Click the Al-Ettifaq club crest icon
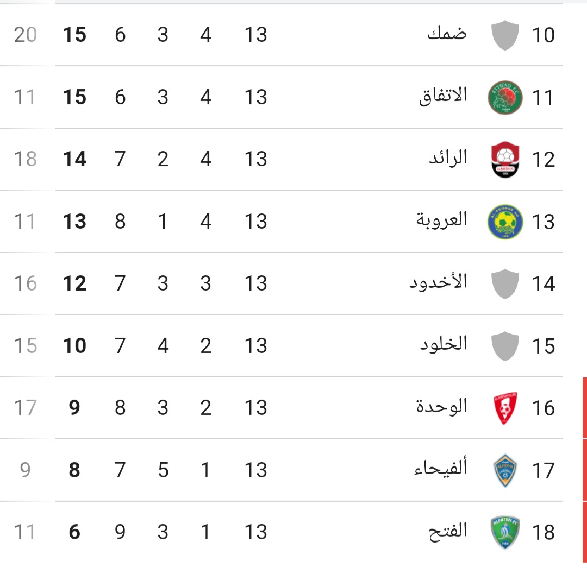Screen dimensions: 587x580 (505, 97)
